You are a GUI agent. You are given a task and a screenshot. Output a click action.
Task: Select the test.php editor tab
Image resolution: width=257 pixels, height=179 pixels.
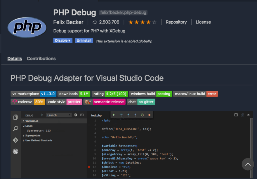[x=96, y=116]
